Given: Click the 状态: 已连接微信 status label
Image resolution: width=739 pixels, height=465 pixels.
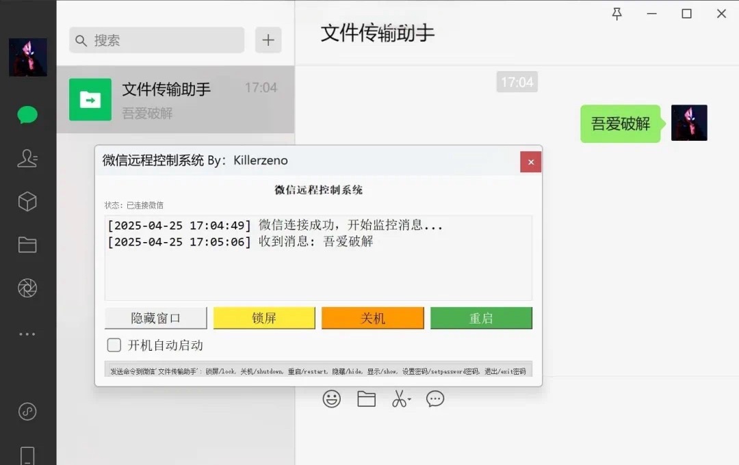Looking at the screenshot, I should [x=134, y=205].
